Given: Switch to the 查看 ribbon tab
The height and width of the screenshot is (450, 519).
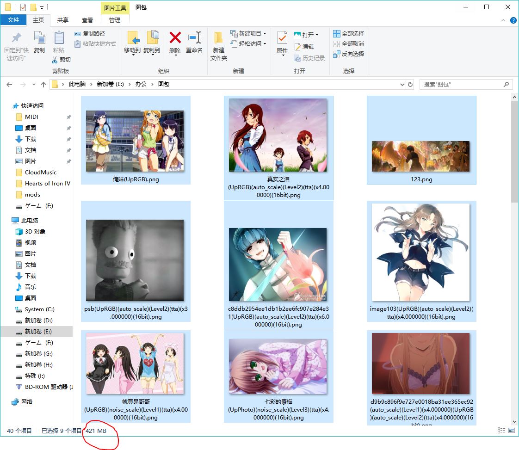Looking at the screenshot, I should (x=87, y=20).
